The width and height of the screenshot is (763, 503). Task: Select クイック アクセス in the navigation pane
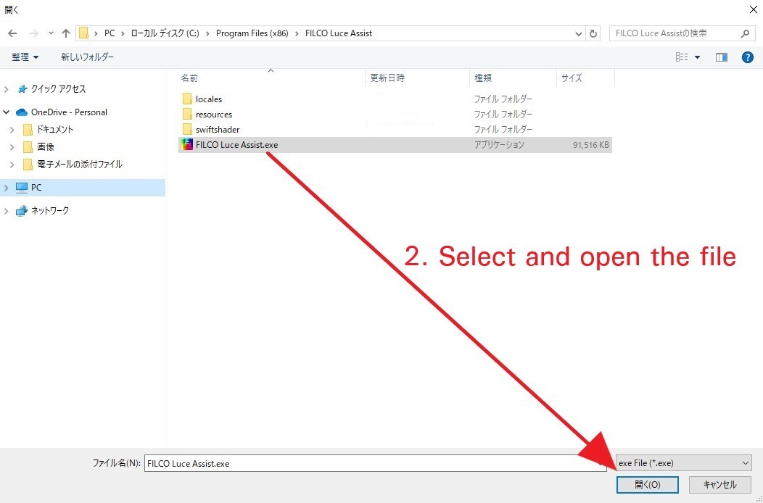coord(58,89)
